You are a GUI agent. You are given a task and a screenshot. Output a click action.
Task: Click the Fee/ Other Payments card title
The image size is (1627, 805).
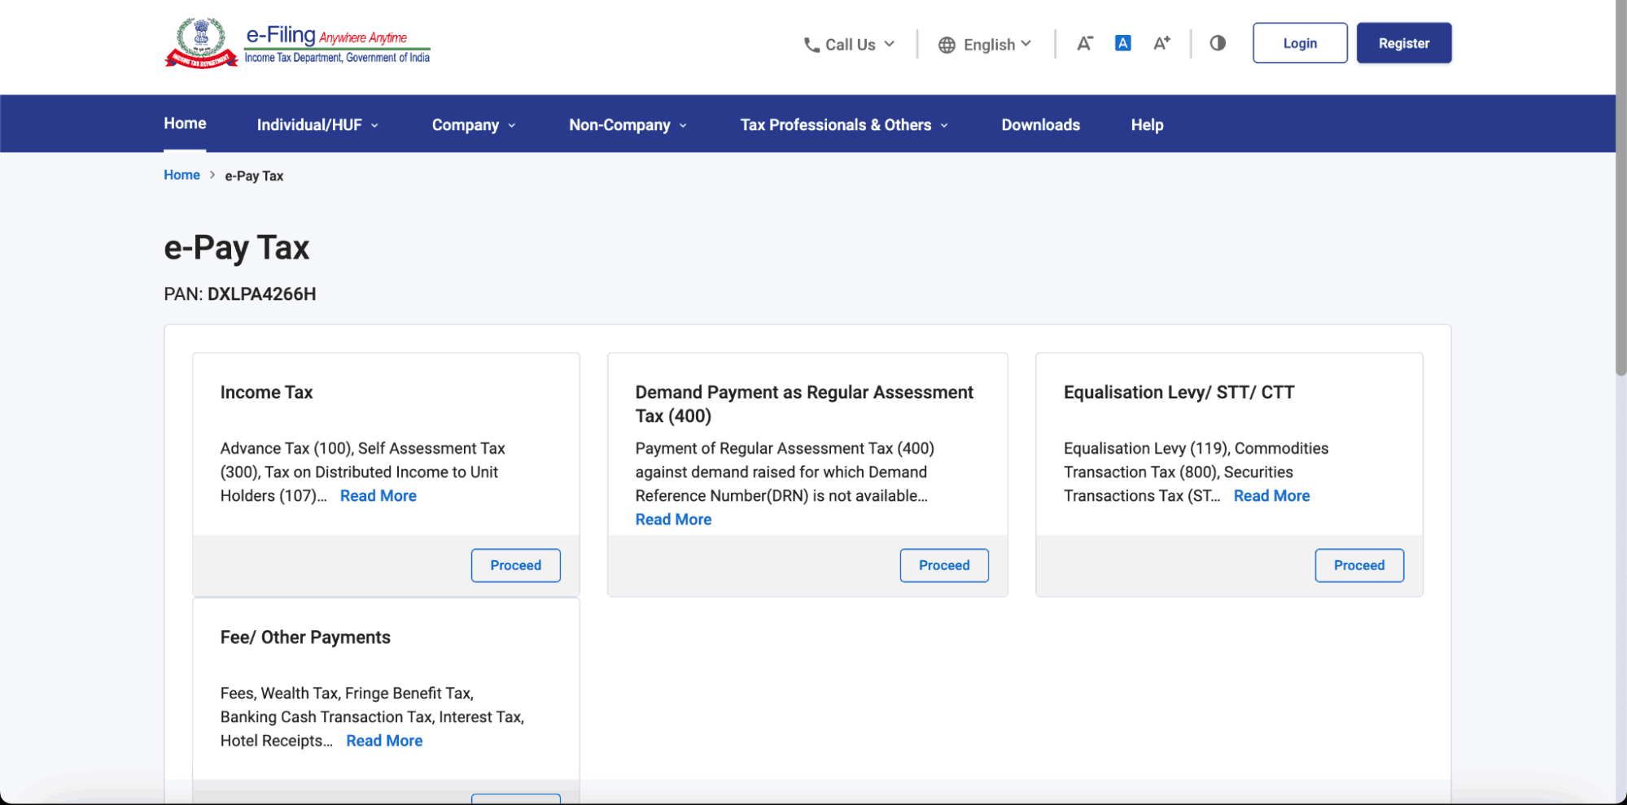point(305,637)
